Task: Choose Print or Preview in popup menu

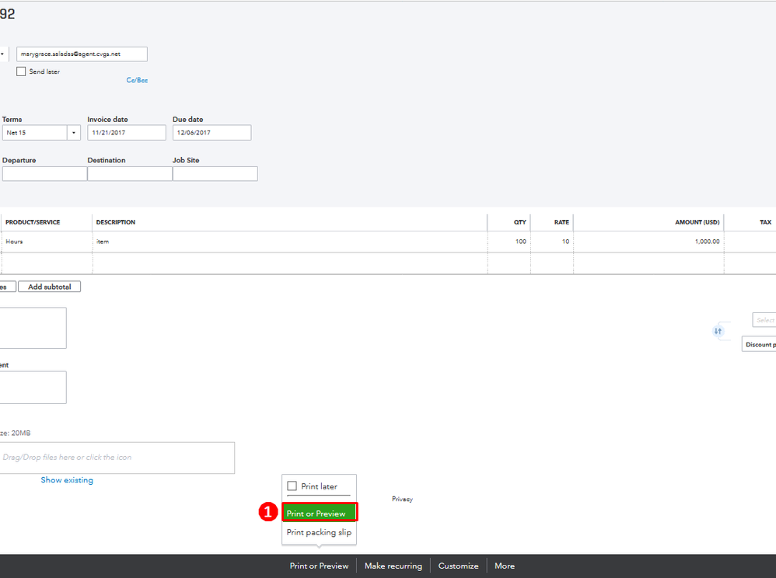Action: [320, 514]
